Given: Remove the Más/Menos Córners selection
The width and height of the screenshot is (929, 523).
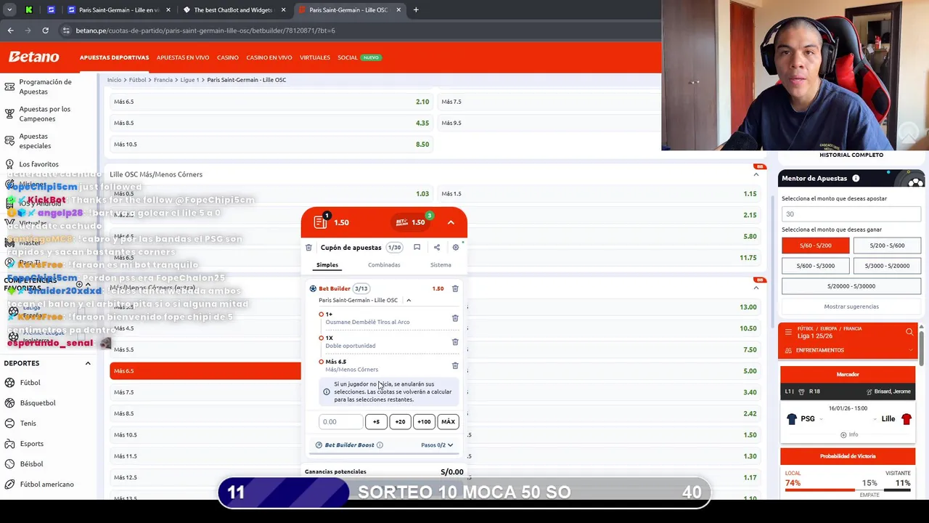Looking at the screenshot, I should coord(455,365).
